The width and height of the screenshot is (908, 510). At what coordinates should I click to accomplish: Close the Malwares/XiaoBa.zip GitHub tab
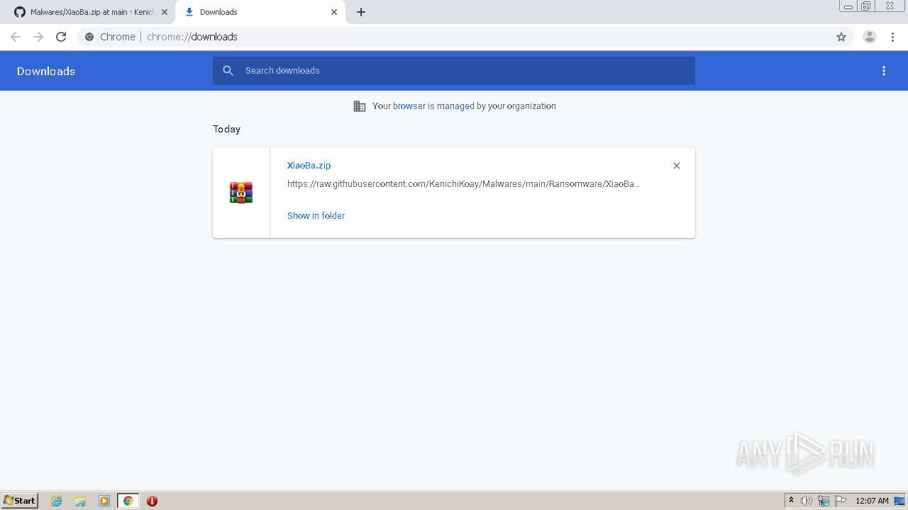[x=165, y=12]
